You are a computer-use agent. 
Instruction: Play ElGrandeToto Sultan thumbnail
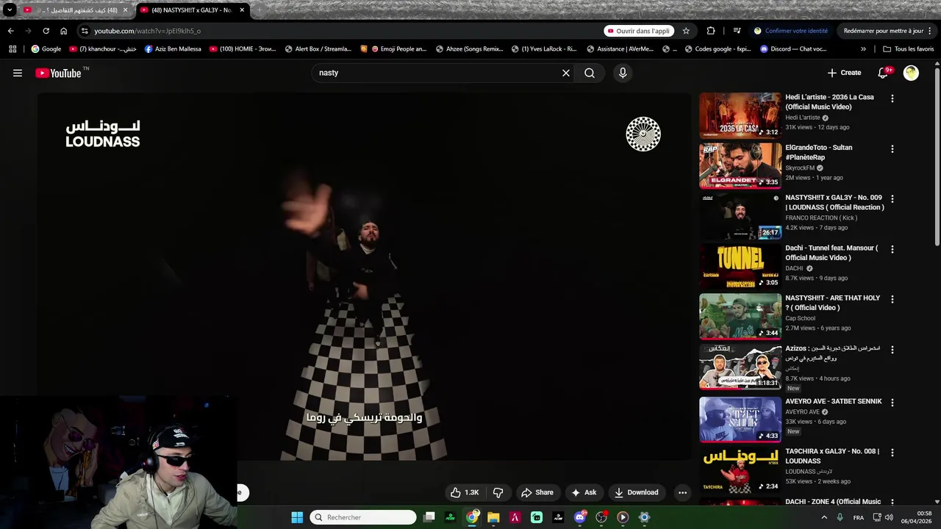[x=740, y=166]
